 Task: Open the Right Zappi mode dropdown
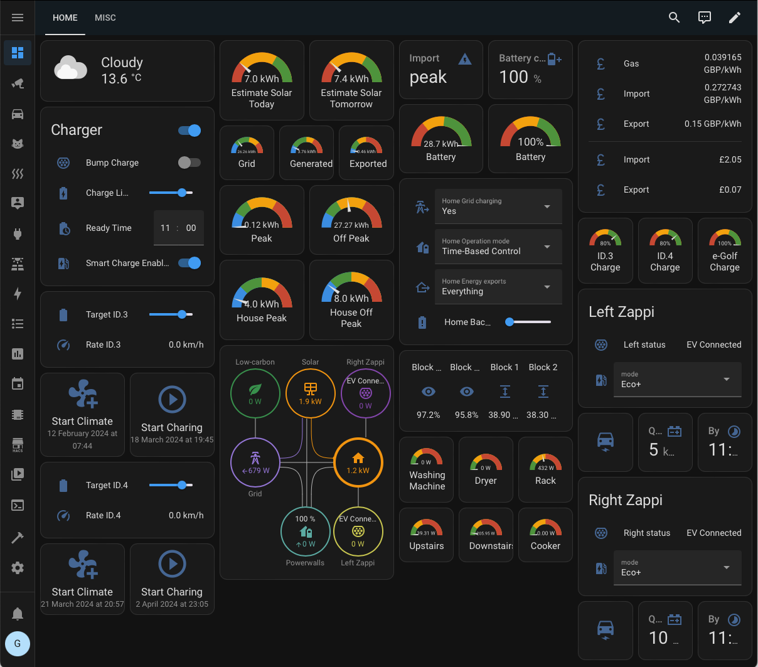678,568
